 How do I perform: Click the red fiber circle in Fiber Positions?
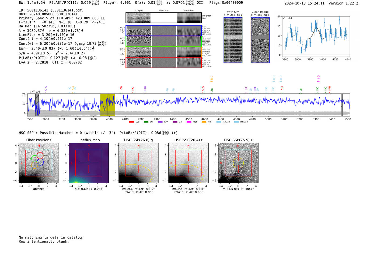[40, 155]
